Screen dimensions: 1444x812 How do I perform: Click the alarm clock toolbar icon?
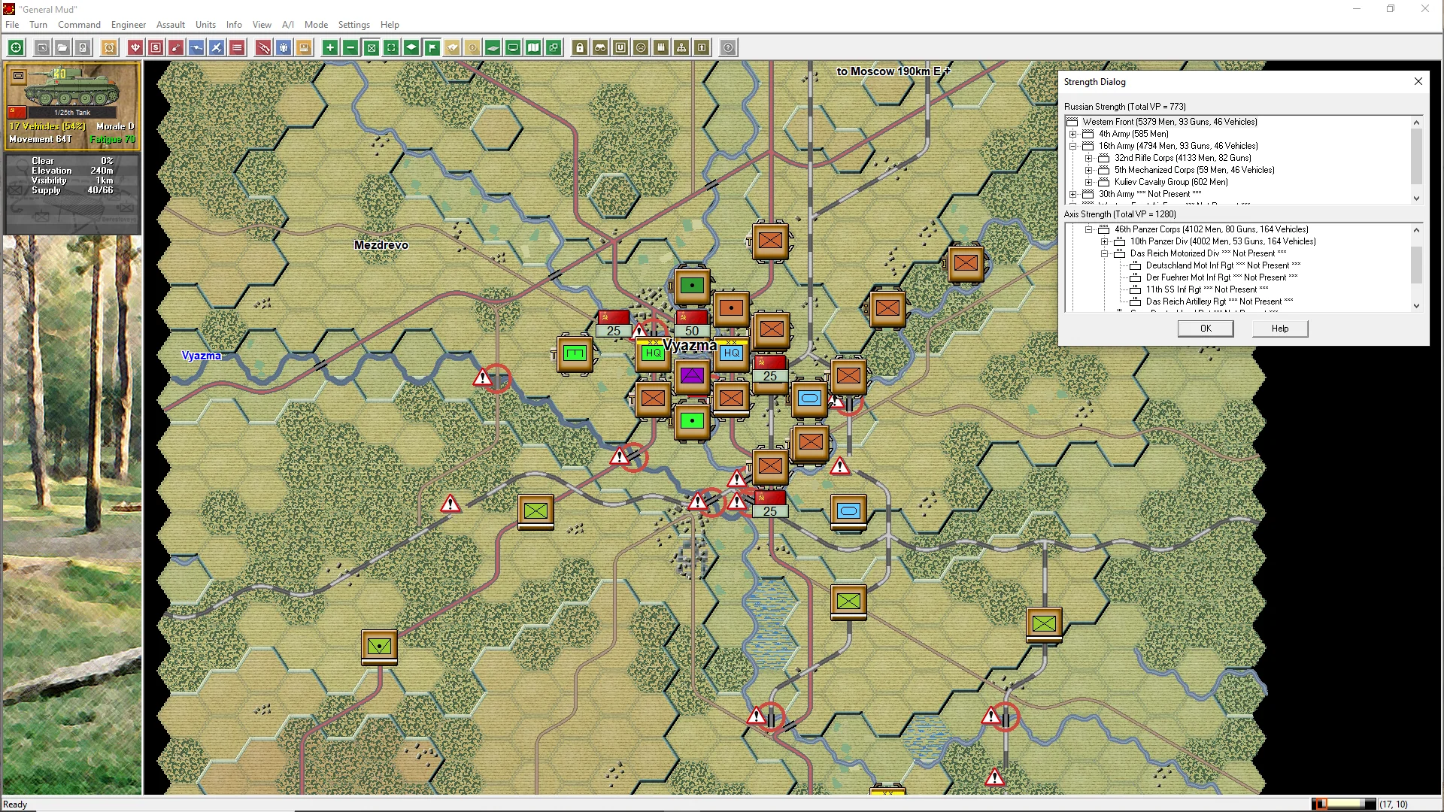109,47
